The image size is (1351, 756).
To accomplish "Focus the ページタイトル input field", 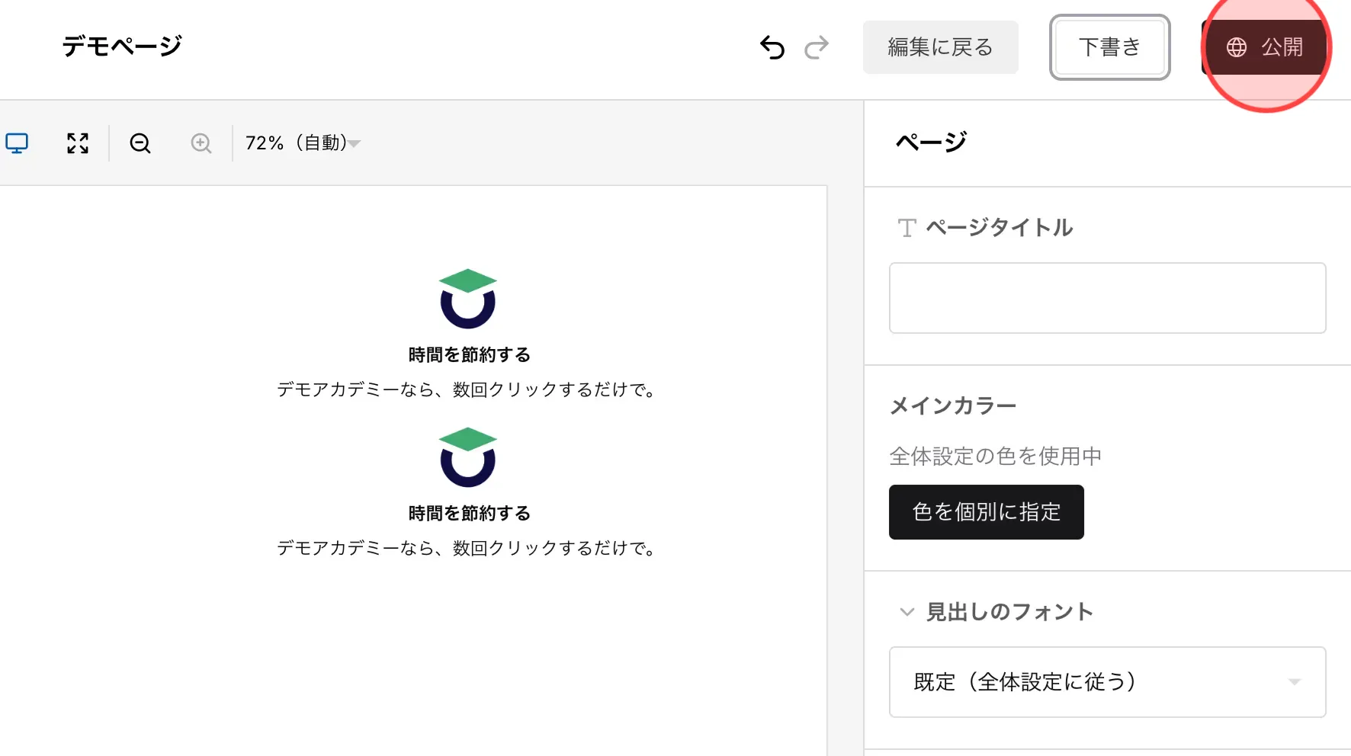I will (x=1108, y=298).
